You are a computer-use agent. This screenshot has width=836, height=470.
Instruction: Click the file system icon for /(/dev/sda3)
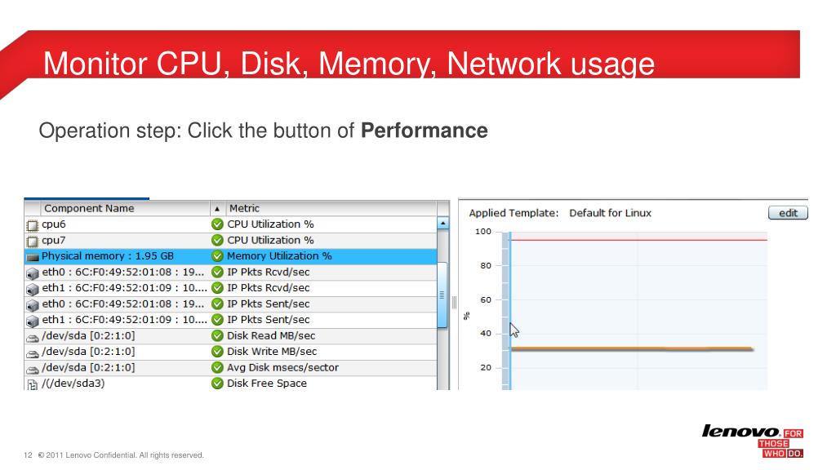tap(33, 384)
